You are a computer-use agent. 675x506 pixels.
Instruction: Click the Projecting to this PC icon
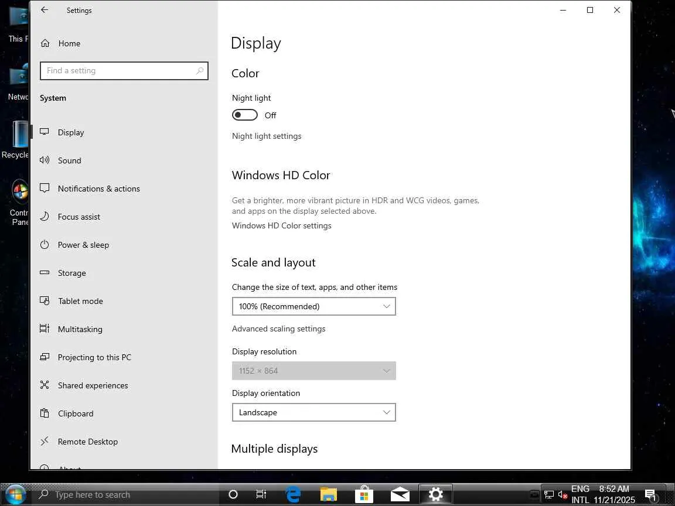point(45,357)
